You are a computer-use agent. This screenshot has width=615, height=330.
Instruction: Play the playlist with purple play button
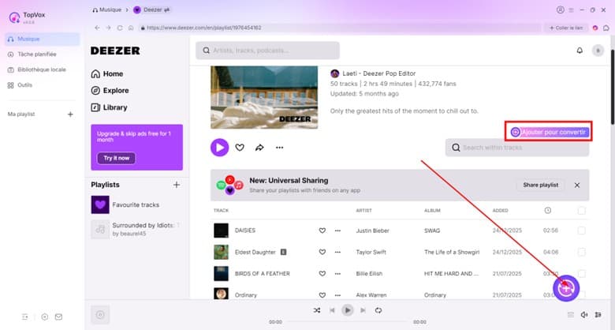coord(220,148)
